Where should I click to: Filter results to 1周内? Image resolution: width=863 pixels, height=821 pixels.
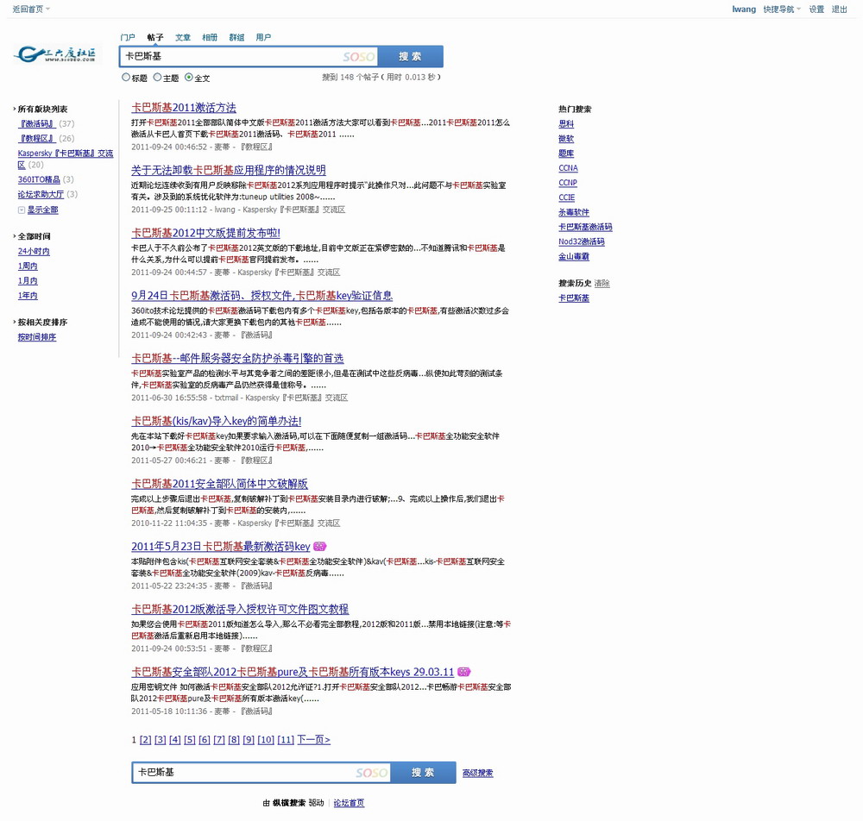pyautogui.click(x=28, y=266)
